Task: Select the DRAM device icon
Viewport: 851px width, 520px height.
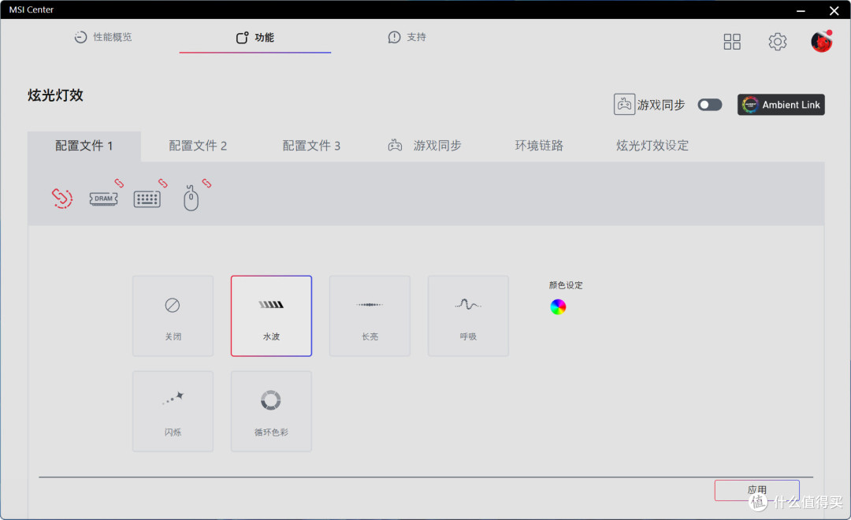Action: 103,199
